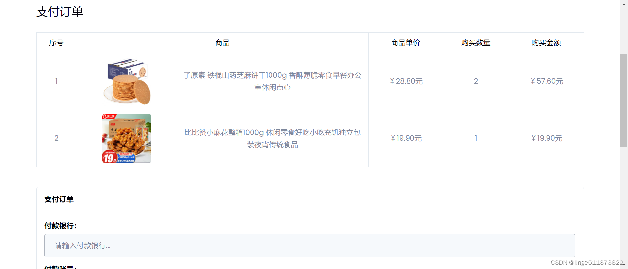The height and width of the screenshot is (269, 628).
Task: Click unit price ￥19.90元 in 商品单价 column
Action: click(406, 138)
